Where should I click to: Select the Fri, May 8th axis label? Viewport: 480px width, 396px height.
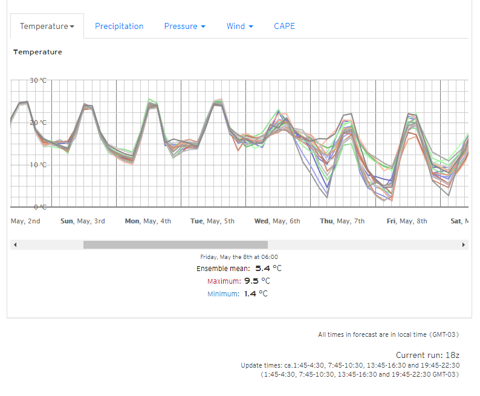pyautogui.click(x=407, y=221)
